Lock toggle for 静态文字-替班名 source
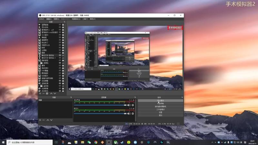This screenshot has width=258, height=145. pyautogui.click(x=63, y=55)
